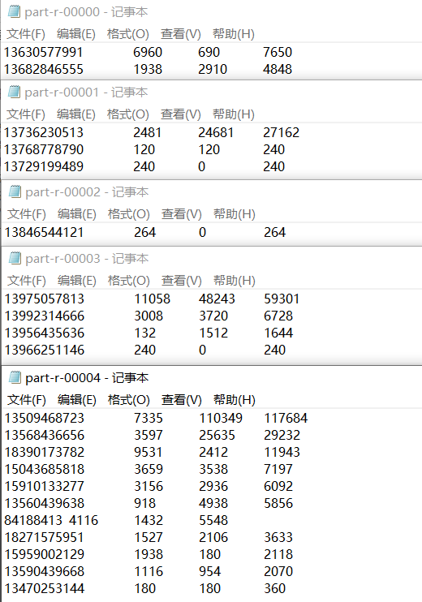Open 格式(O) menu in part-r-00002 window
Screen dimensions: 422x602
click(x=129, y=214)
